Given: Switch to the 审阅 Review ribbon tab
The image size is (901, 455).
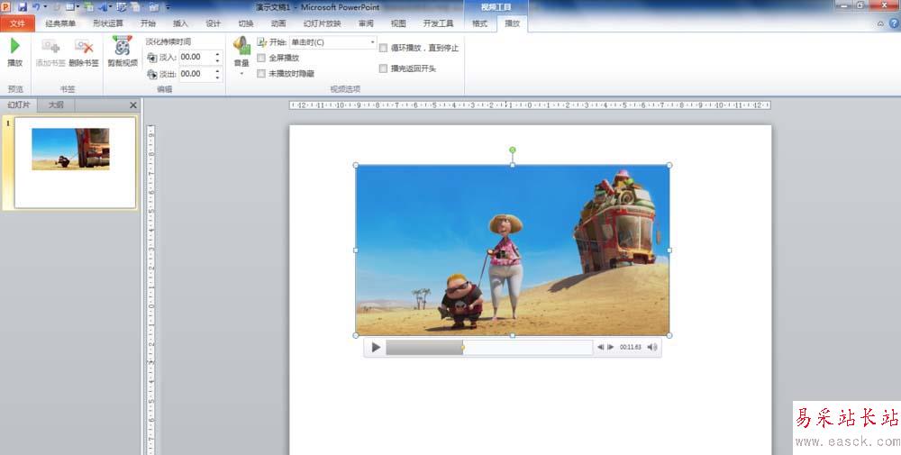Looking at the screenshot, I should click(366, 23).
